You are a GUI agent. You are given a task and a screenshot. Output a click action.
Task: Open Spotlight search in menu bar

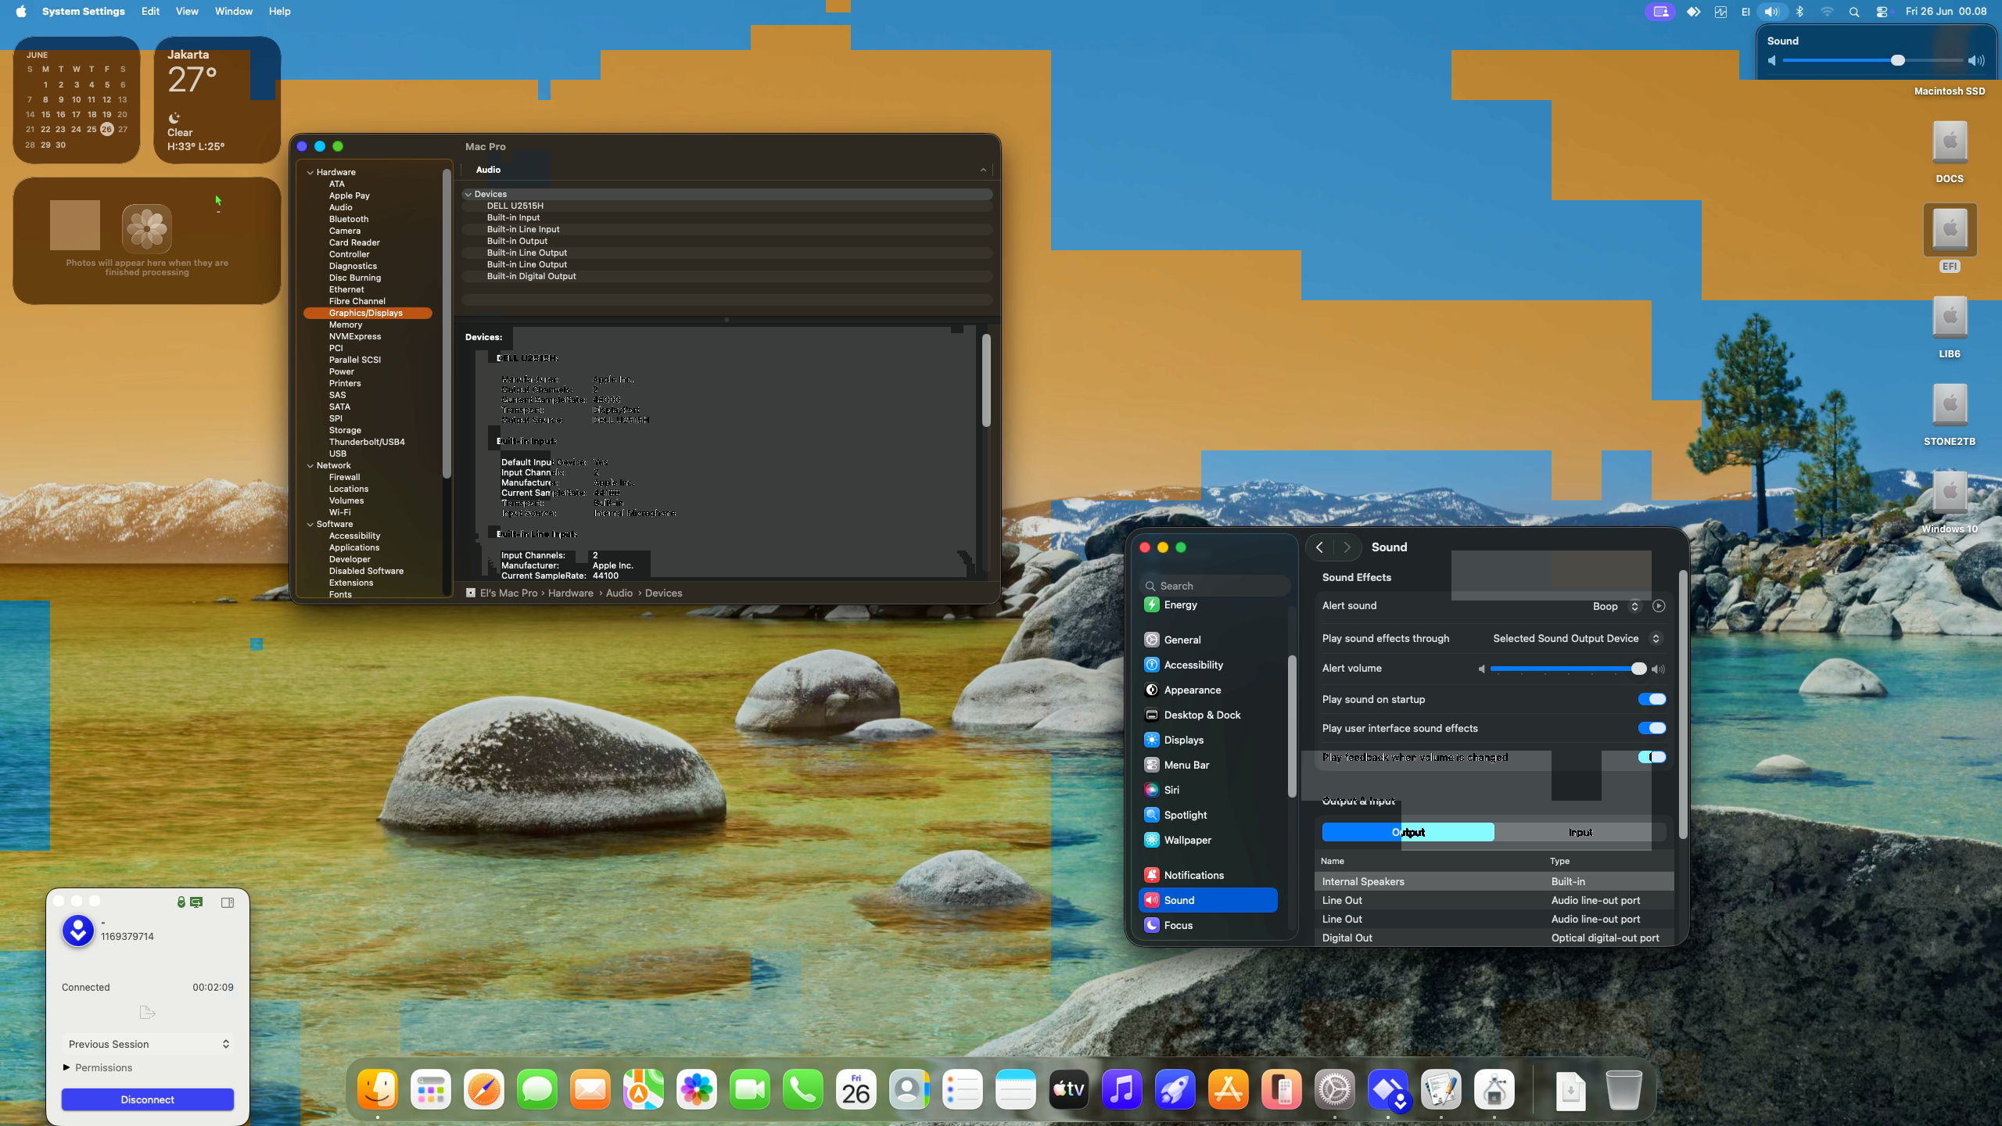pyautogui.click(x=1854, y=12)
